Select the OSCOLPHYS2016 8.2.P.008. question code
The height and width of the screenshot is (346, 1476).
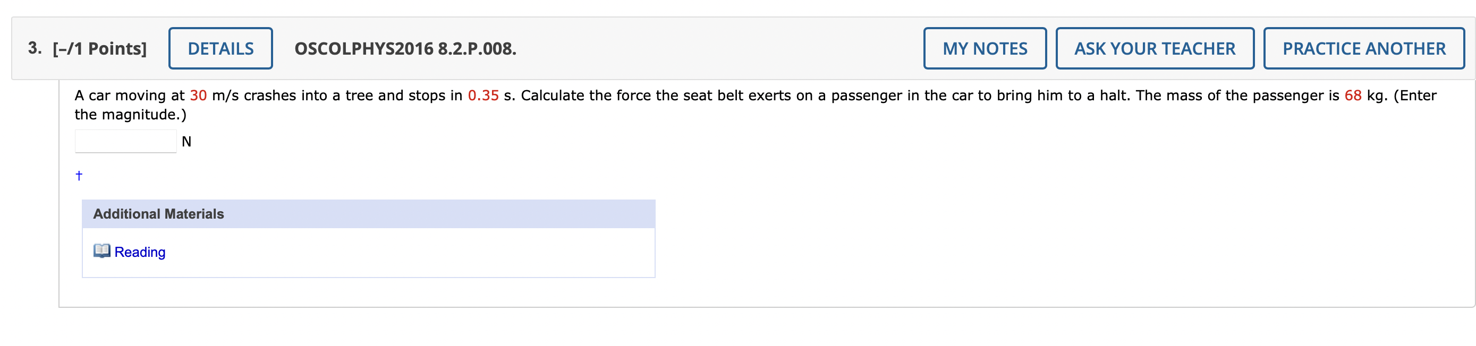pyautogui.click(x=405, y=49)
